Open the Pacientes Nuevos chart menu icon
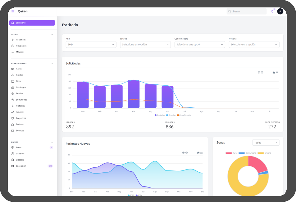The image size is (296, 202). (x=202, y=153)
